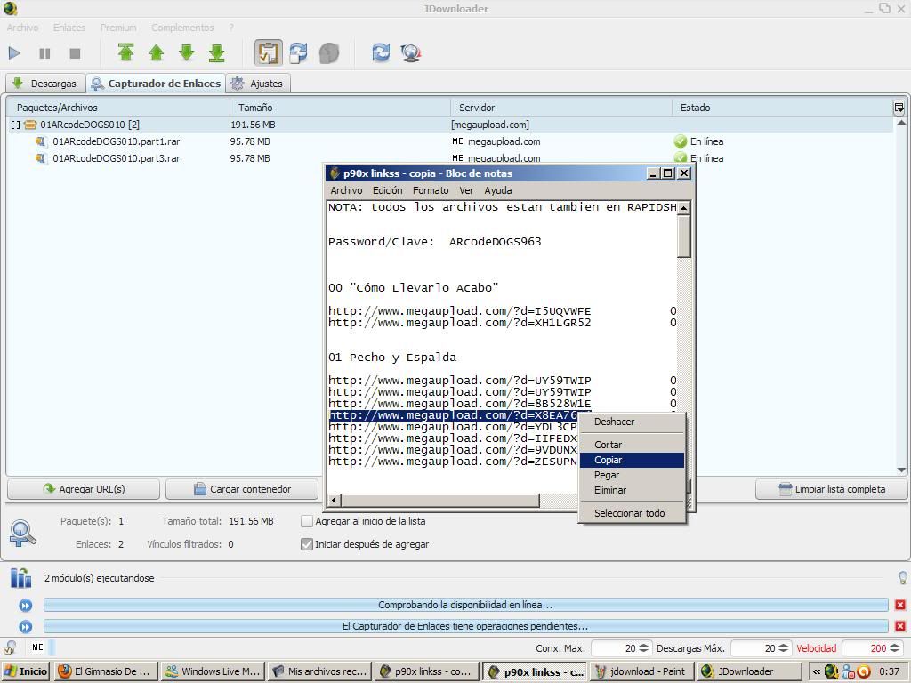Cancel the Comprobando la disponibilidad module
Viewport: 911px width, 683px height.
[x=900, y=605]
